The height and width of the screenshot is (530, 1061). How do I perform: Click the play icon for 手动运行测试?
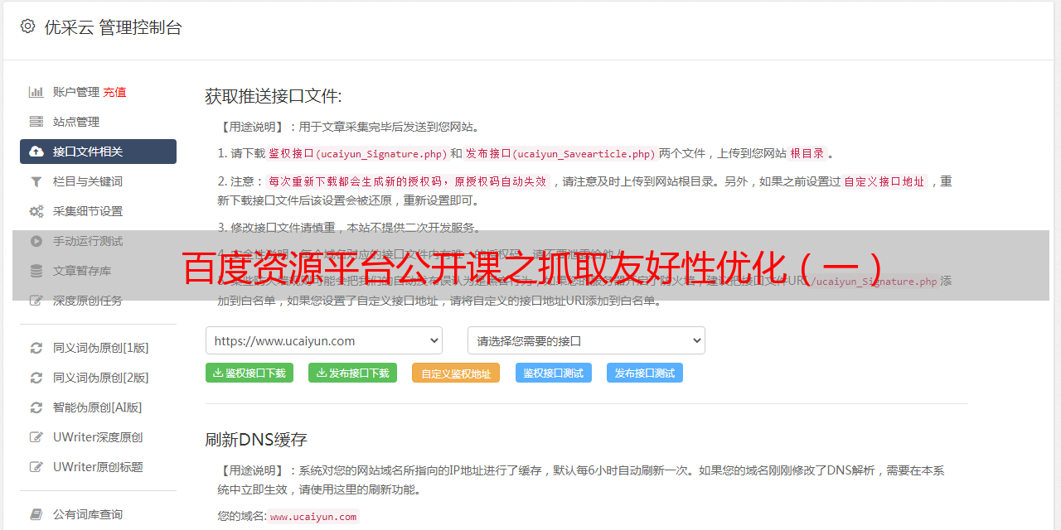point(36,241)
